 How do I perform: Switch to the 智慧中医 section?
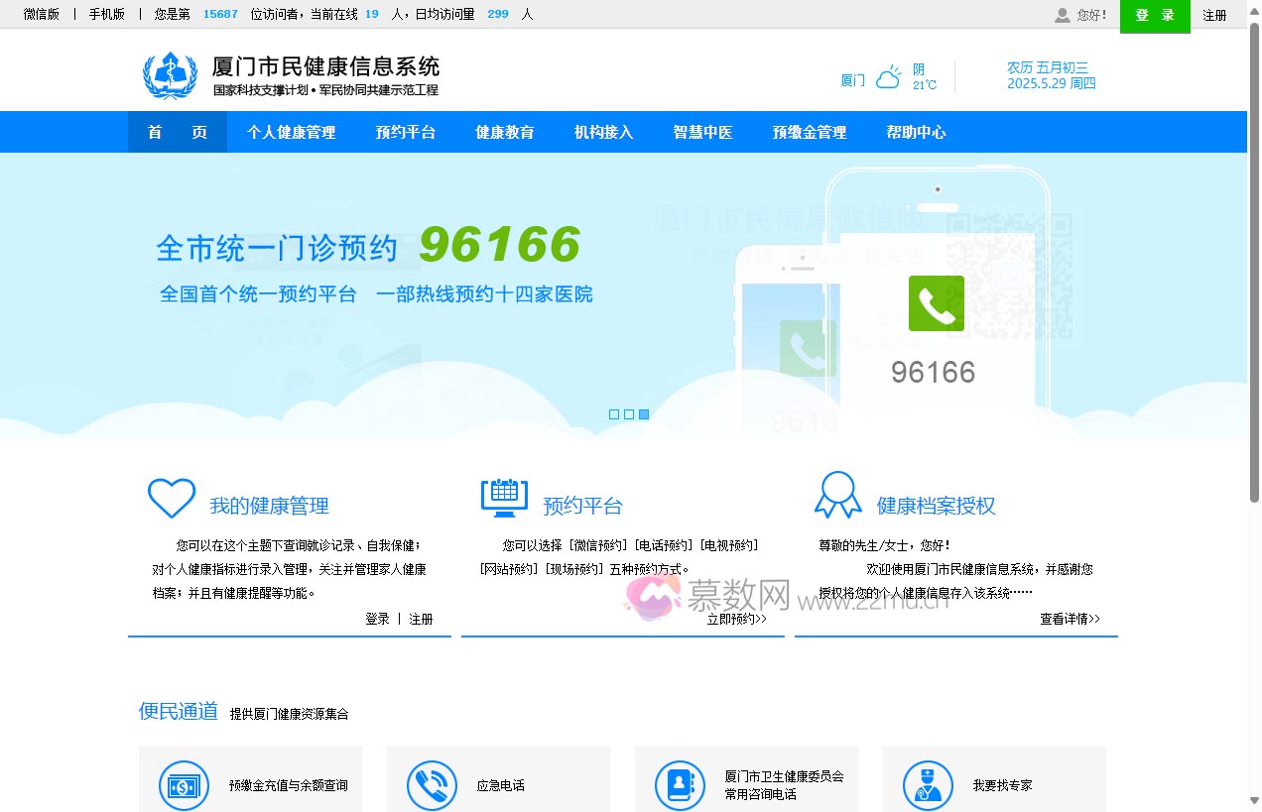[x=701, y=132]
